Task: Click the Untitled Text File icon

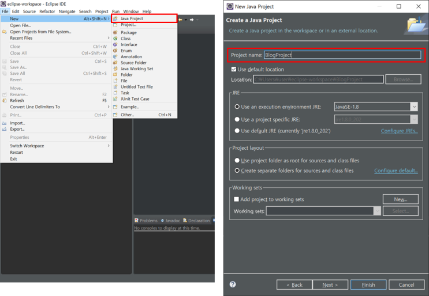Action: [x=115, y=87]
